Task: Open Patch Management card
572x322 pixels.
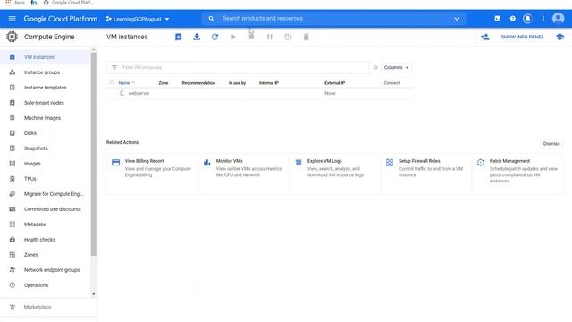Action: point(517,173)
